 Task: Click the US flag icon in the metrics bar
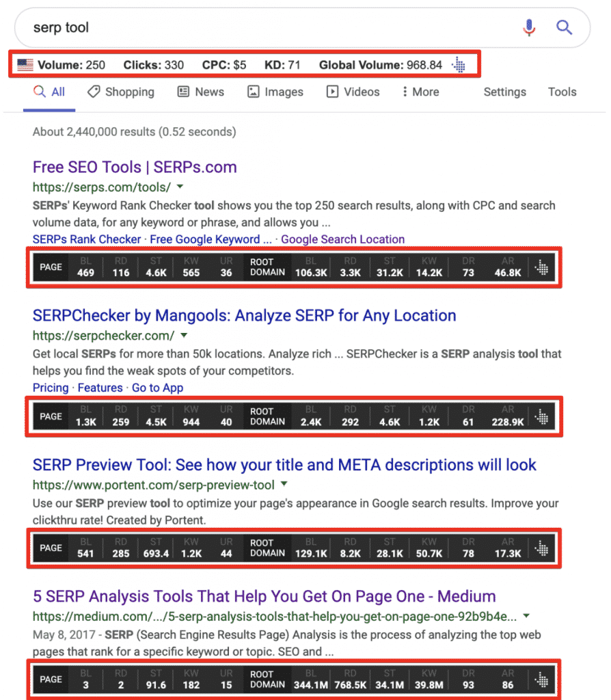(x=25, y=65)
